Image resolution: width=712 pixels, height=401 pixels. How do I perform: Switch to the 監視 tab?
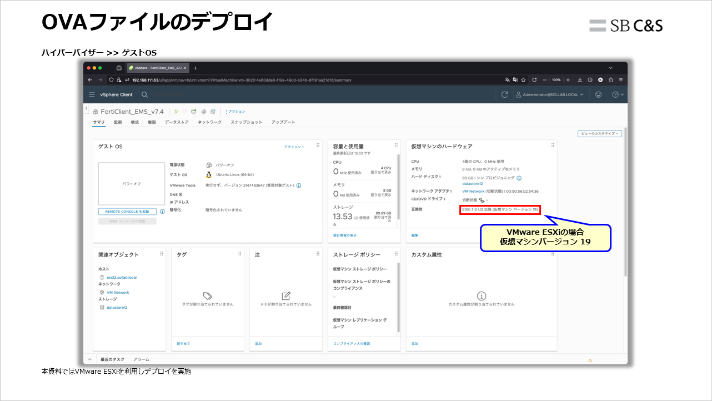click(118, 122)
